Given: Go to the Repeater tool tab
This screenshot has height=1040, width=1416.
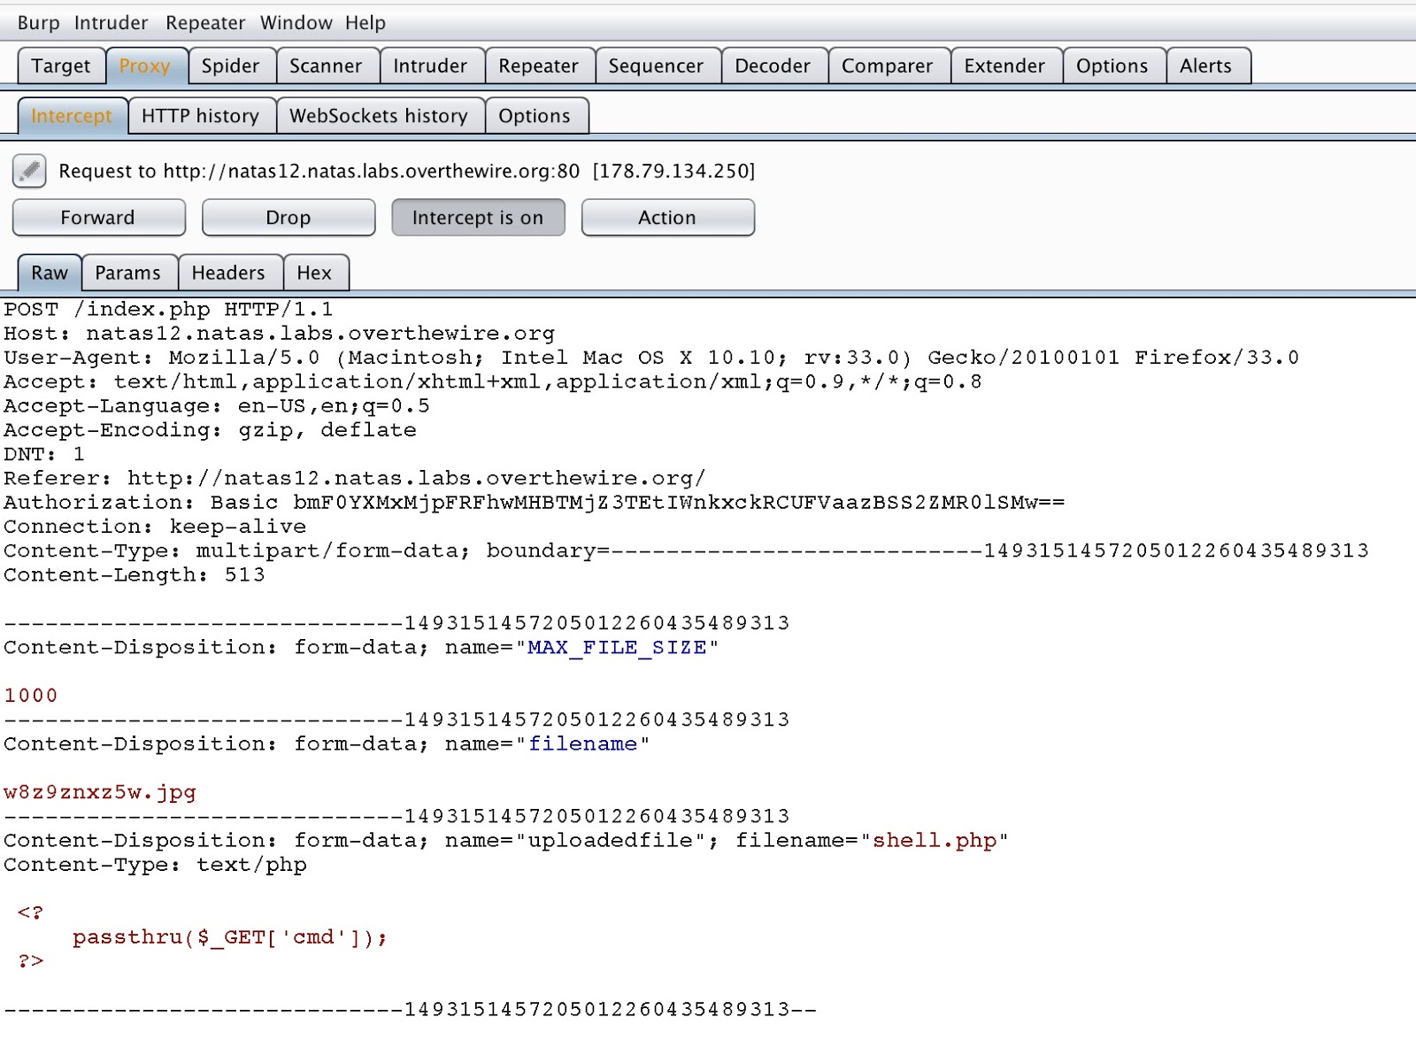Looking at the screenshot, I should (x=538, y=66).
